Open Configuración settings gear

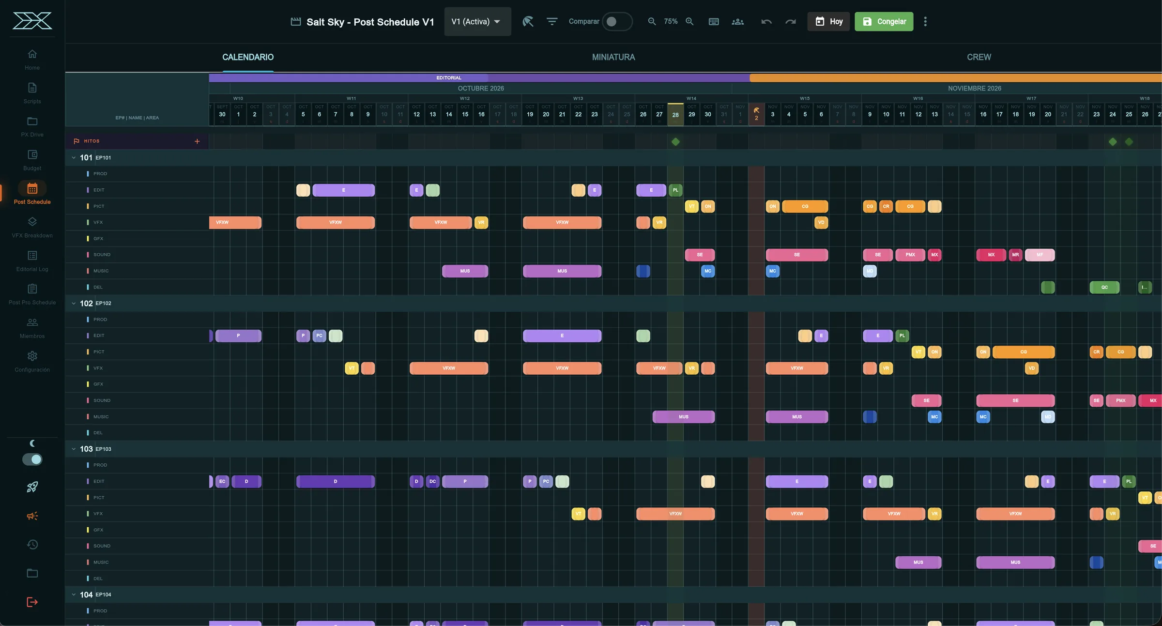(32, 356)
